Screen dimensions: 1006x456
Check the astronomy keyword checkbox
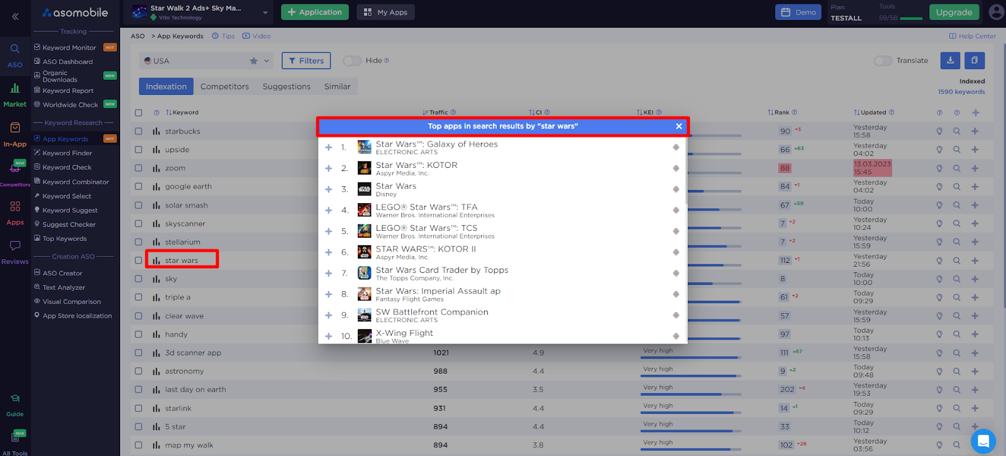(138, 371)
